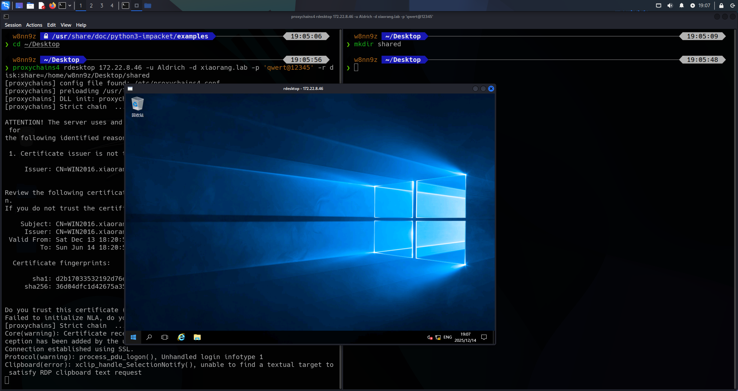
Task: Open Windows action center notifications icon
Action: point(484,337)
